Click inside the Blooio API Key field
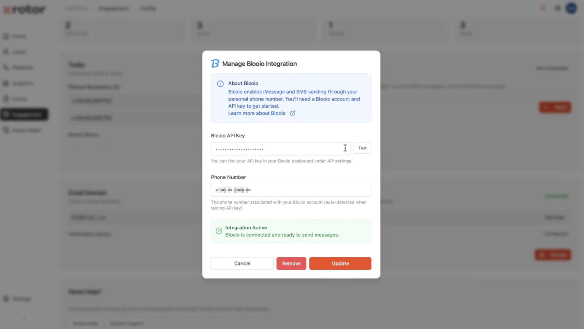Image resolution: width=584 pixels, height=329 pixels. pos(280,149)
